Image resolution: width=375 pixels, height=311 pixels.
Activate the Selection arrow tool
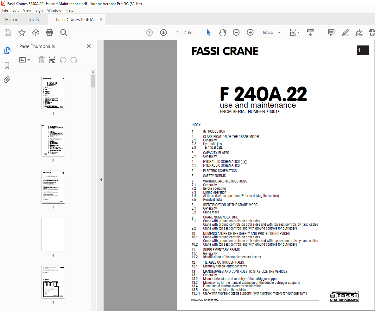pyautogui.click(x=208, y=33)
